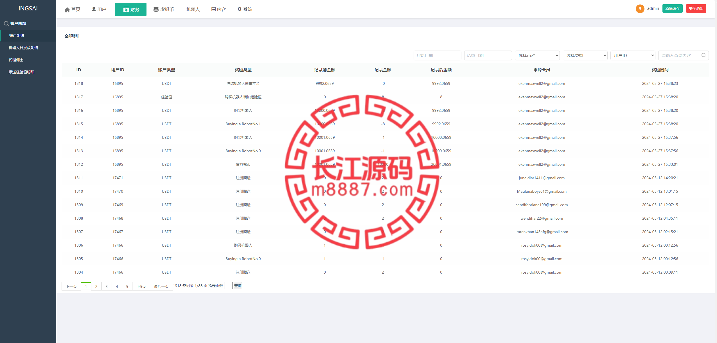
Task: Click the 奖励时间 column header
Action: 660,70
